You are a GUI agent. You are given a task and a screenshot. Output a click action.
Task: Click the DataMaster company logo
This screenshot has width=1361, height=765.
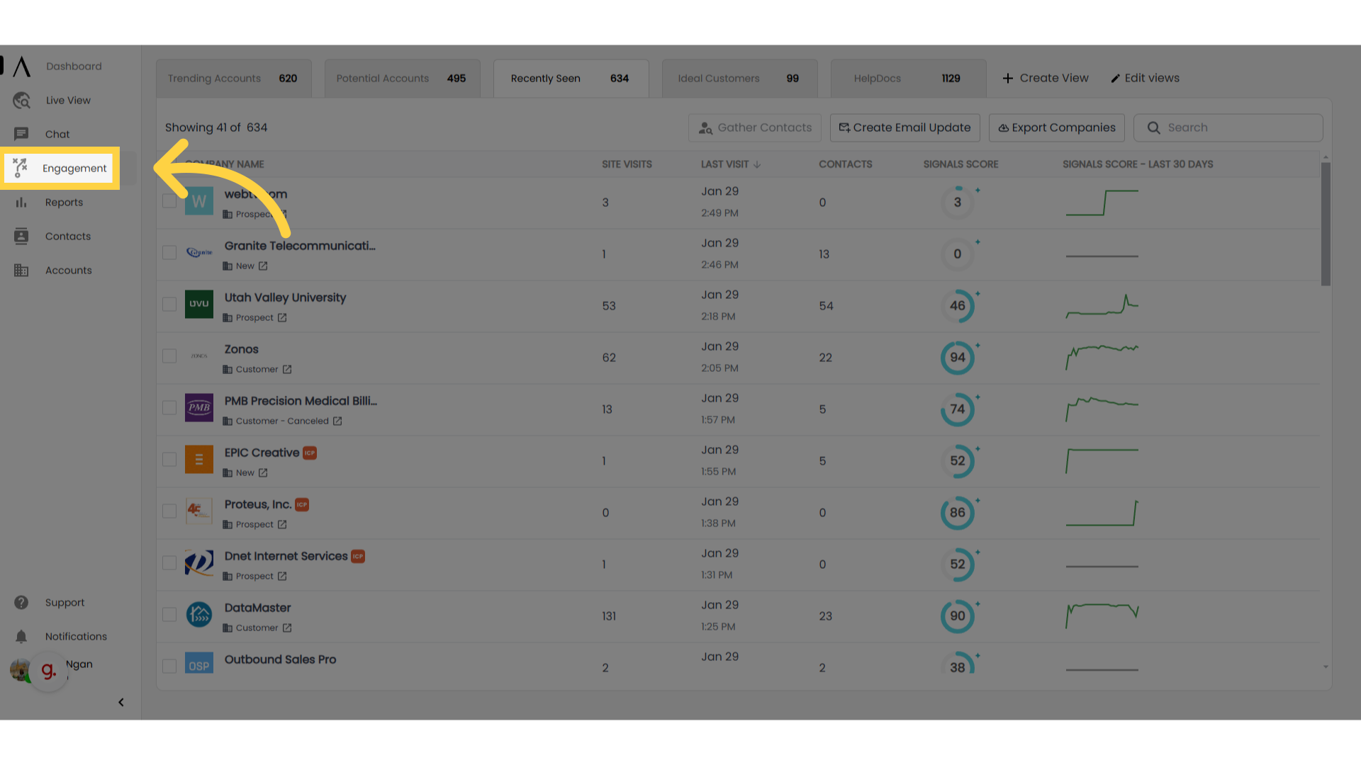click(x=199, y=615)
